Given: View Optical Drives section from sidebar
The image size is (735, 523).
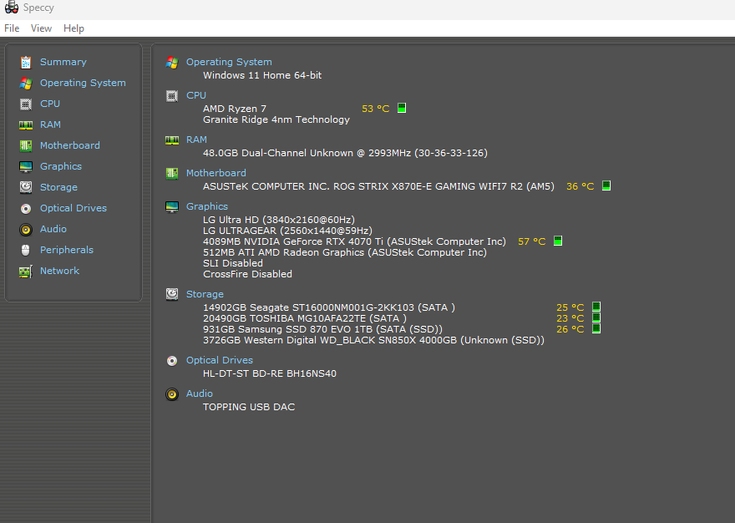Looking at the screenshot, I should tap(73, 208).
